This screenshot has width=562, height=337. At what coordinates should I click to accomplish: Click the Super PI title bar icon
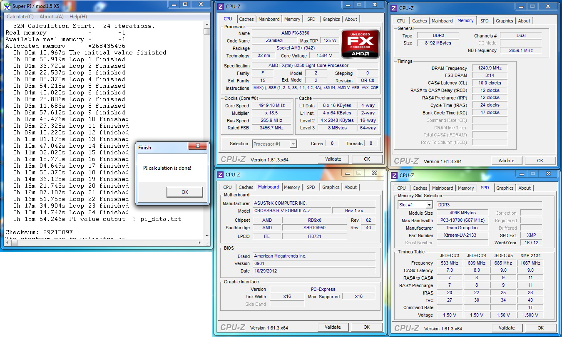(x=7, y=6)
